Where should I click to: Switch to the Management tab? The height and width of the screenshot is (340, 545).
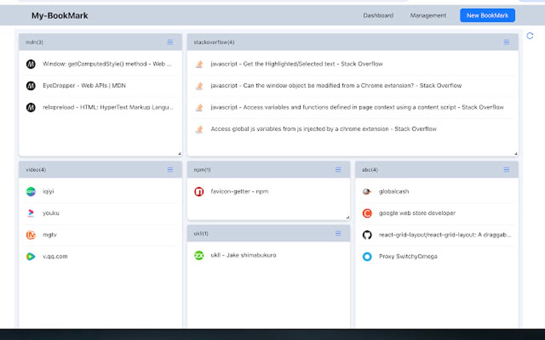coord(428,15)
